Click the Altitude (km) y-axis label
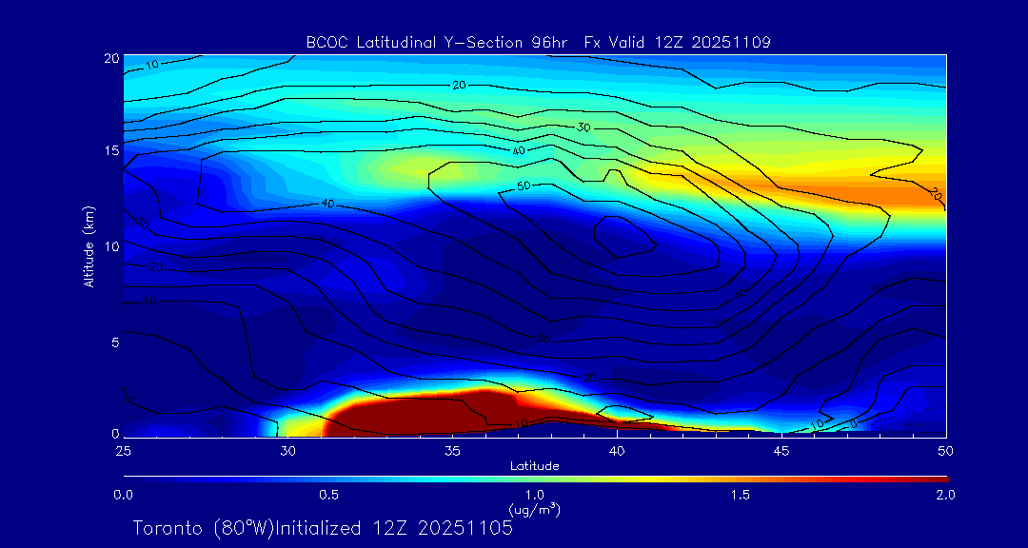This screenshot has width=1028, height=548. 89,245
